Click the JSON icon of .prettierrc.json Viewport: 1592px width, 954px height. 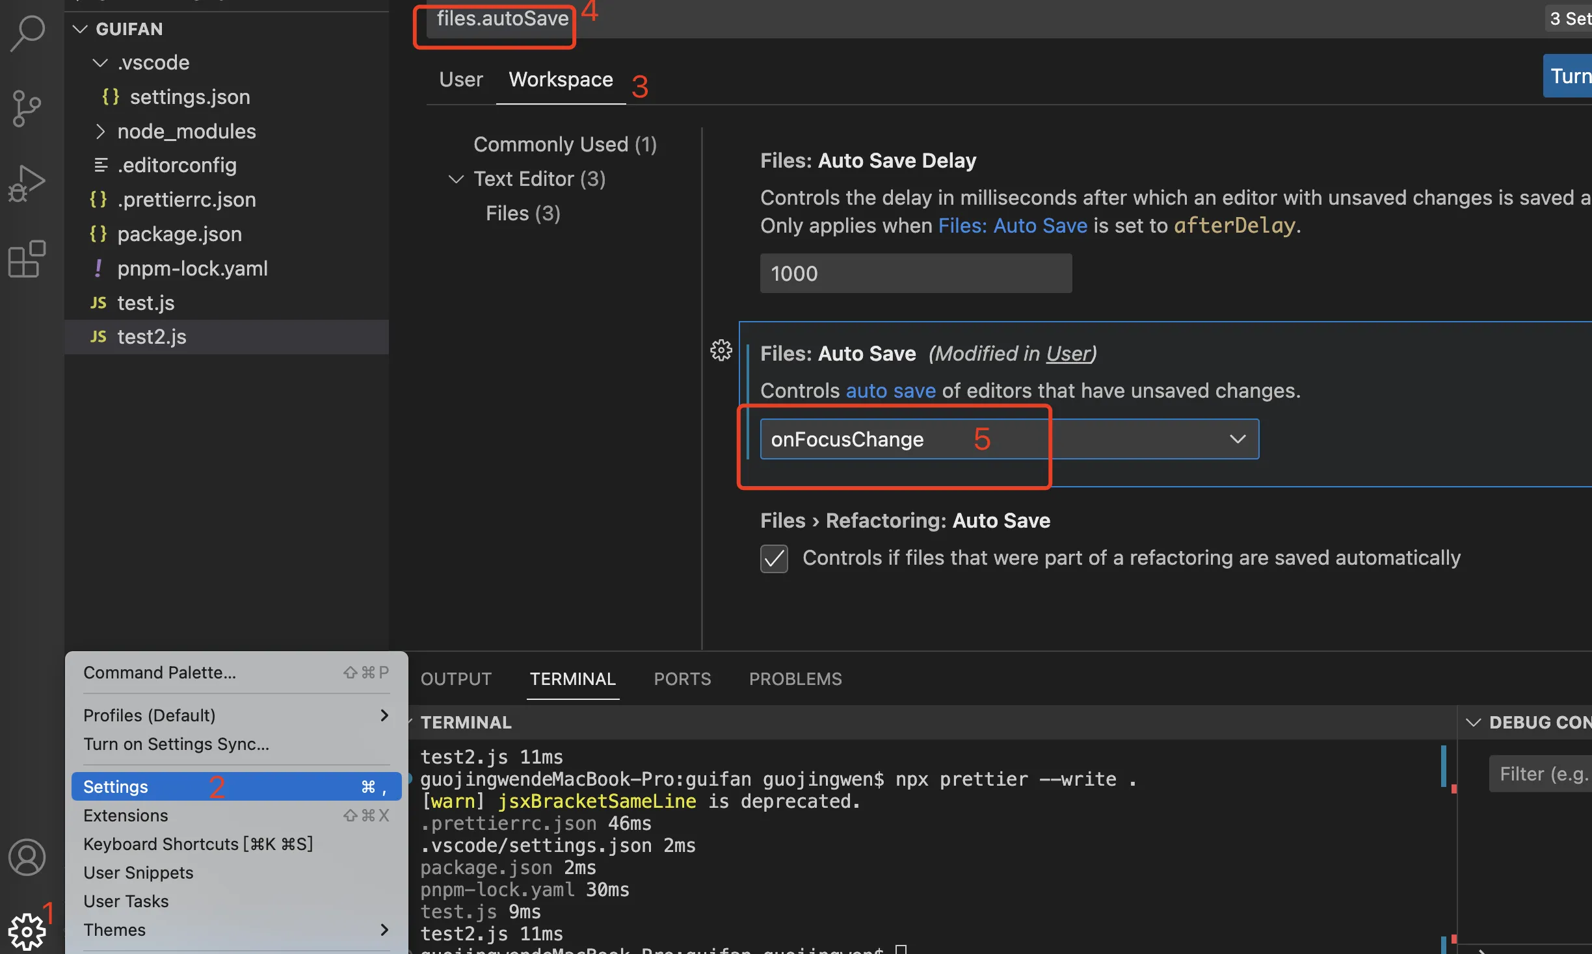pyautogui.click(x=98, y=200)
